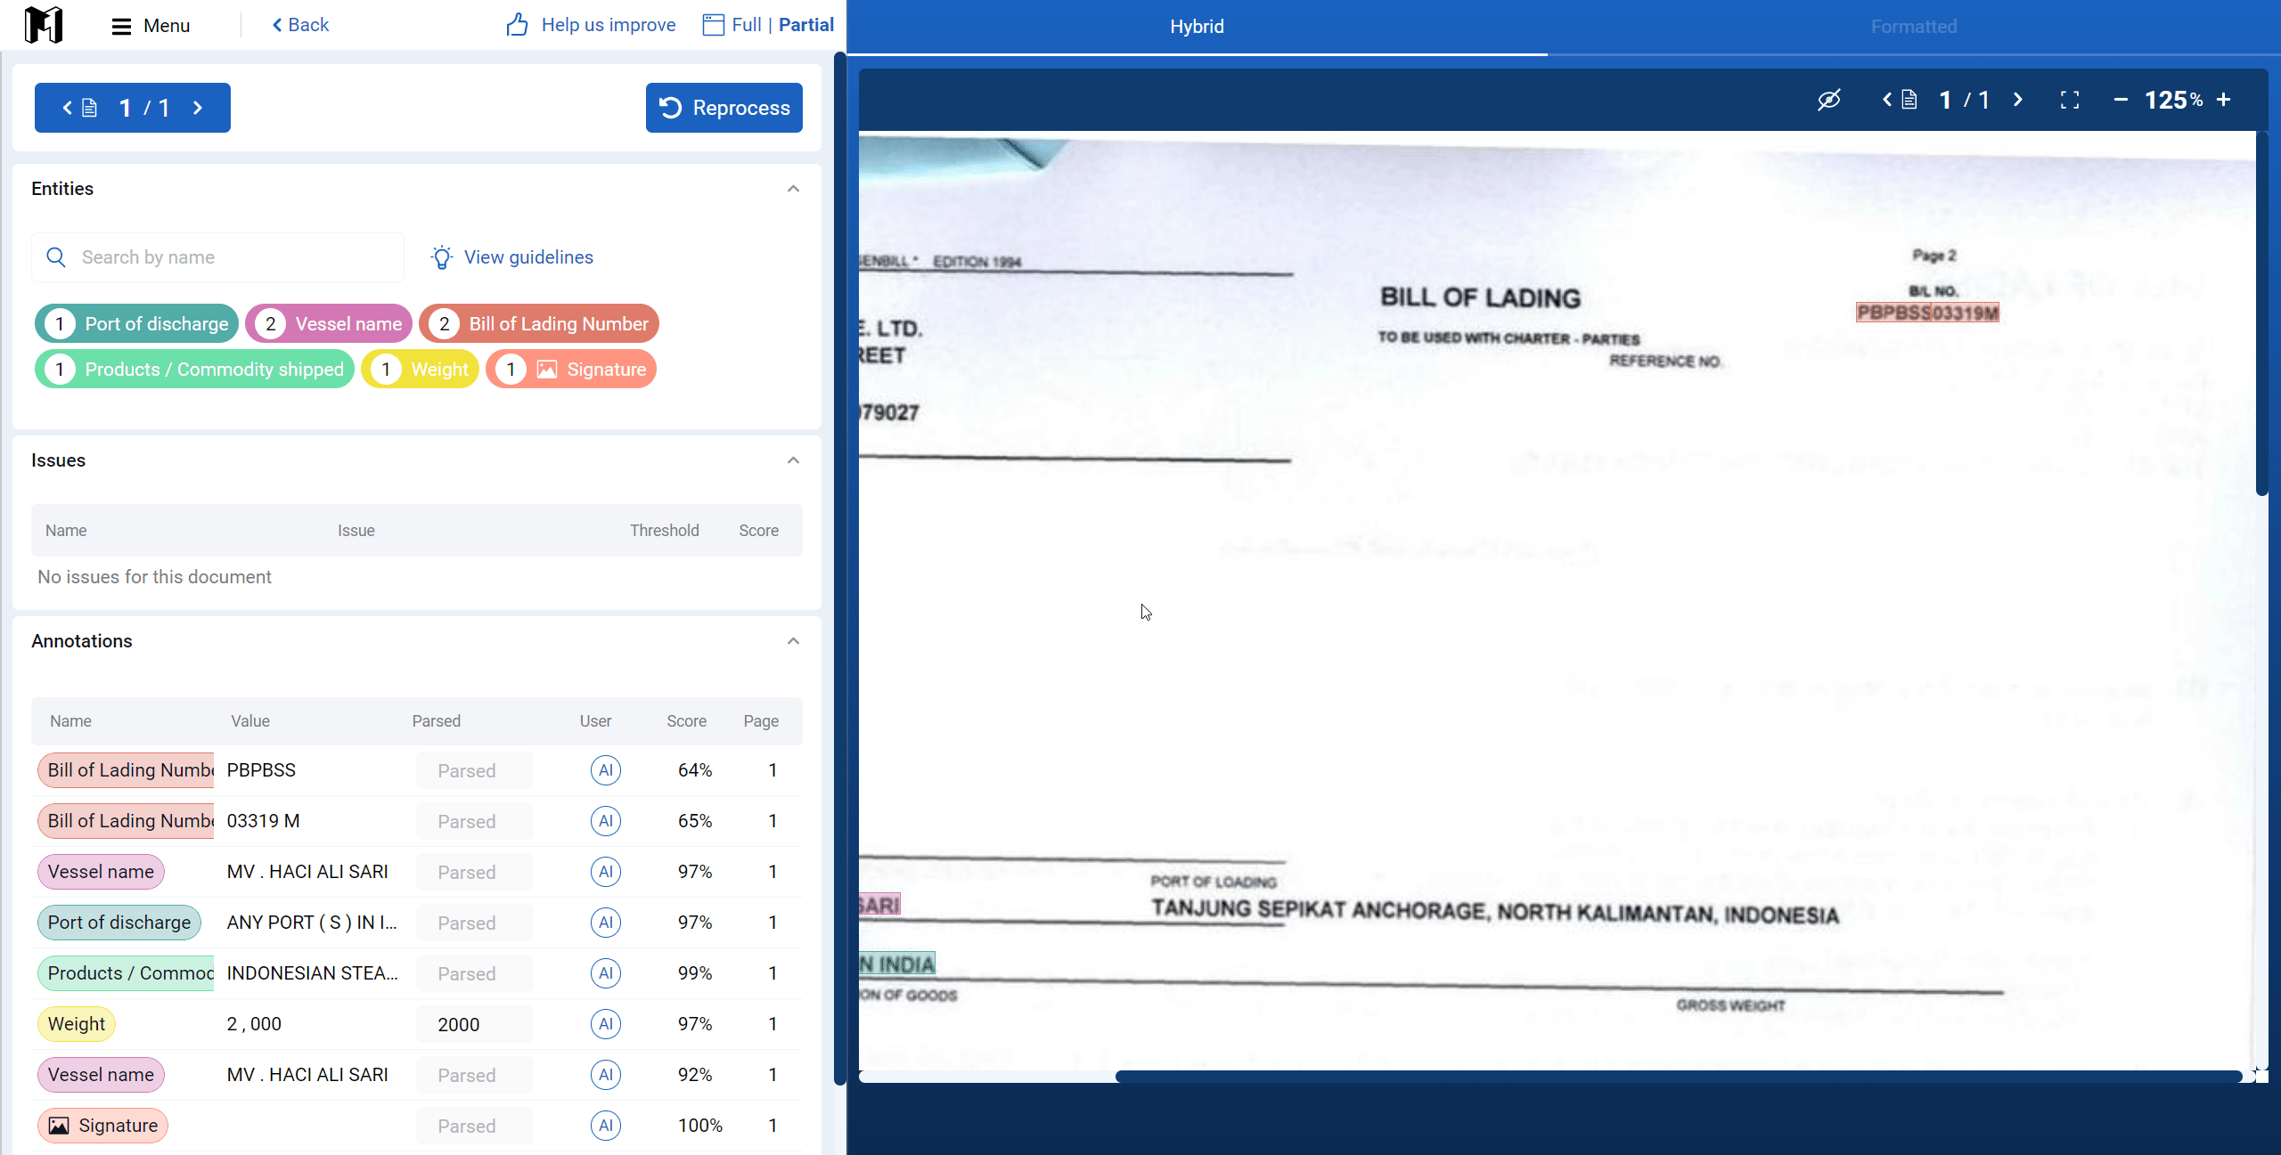
Task: Switch to Partial layout view
Action: 805,25
